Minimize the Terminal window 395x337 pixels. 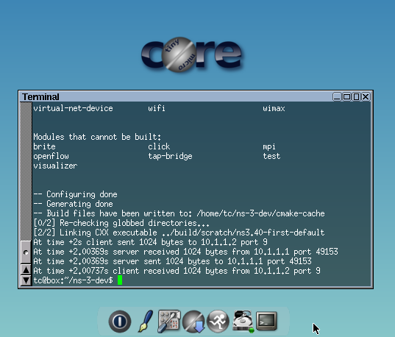[337, 96]
